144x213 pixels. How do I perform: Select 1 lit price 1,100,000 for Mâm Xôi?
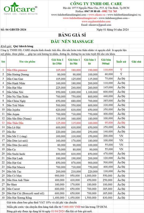click(92, 92)
